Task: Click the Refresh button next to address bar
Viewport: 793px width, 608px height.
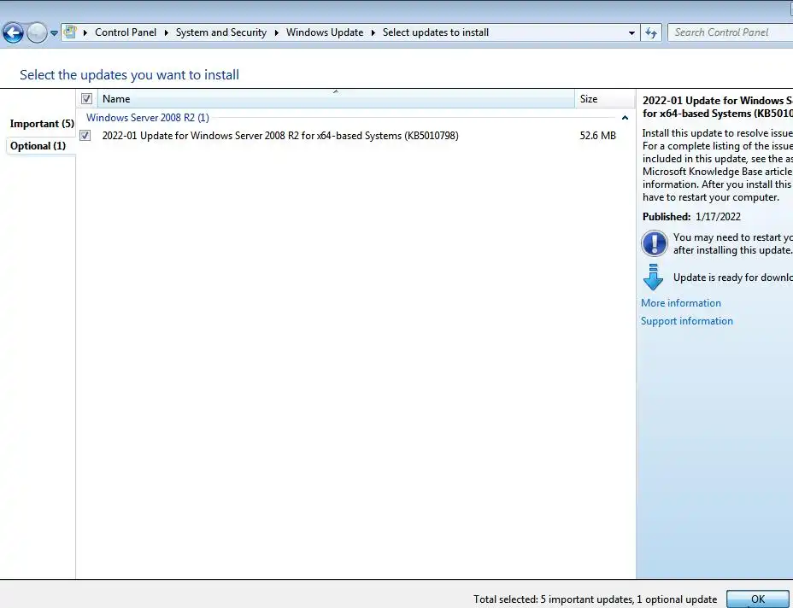Action: pos(651,32)
